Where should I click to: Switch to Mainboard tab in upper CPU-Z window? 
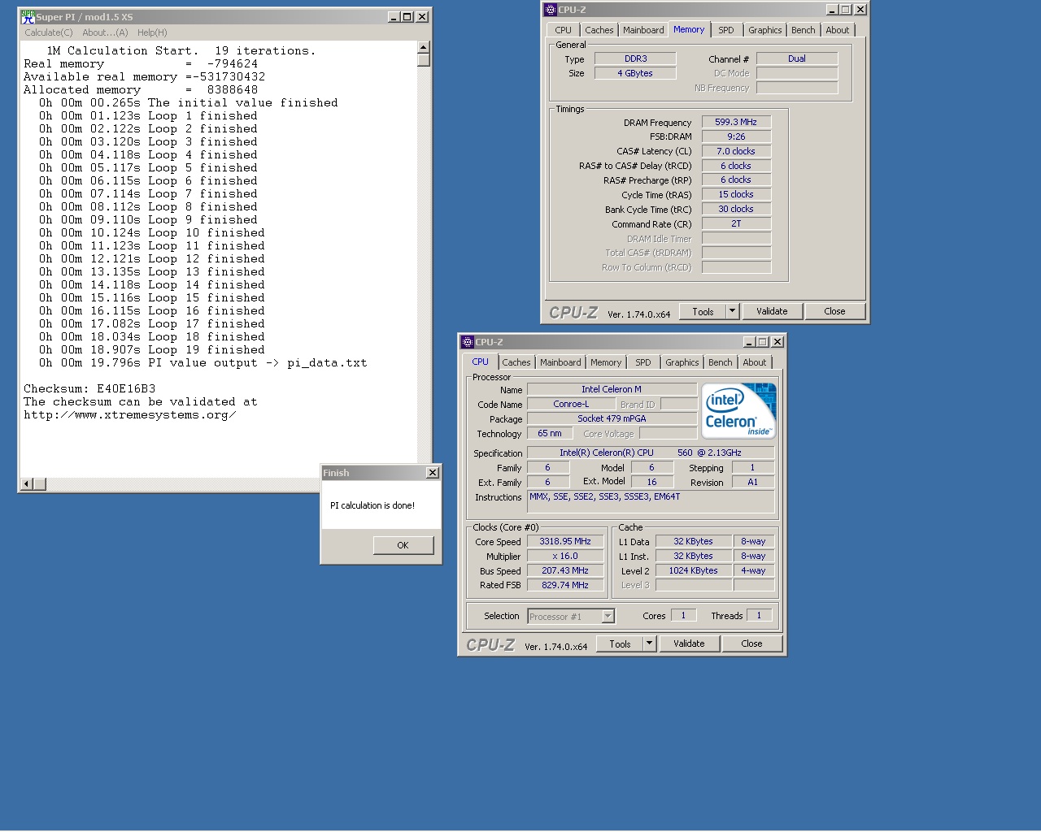click(x=643, y=30)
